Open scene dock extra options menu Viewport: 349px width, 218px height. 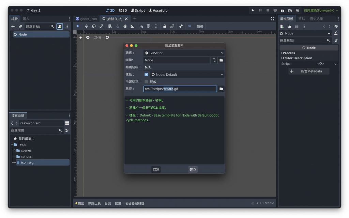67,27
